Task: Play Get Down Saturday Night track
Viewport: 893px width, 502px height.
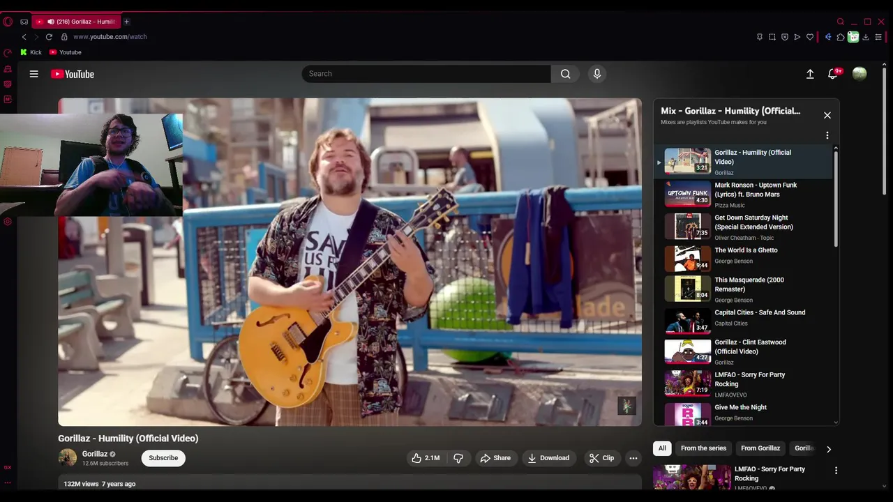Action: click(x=743, y=227)
